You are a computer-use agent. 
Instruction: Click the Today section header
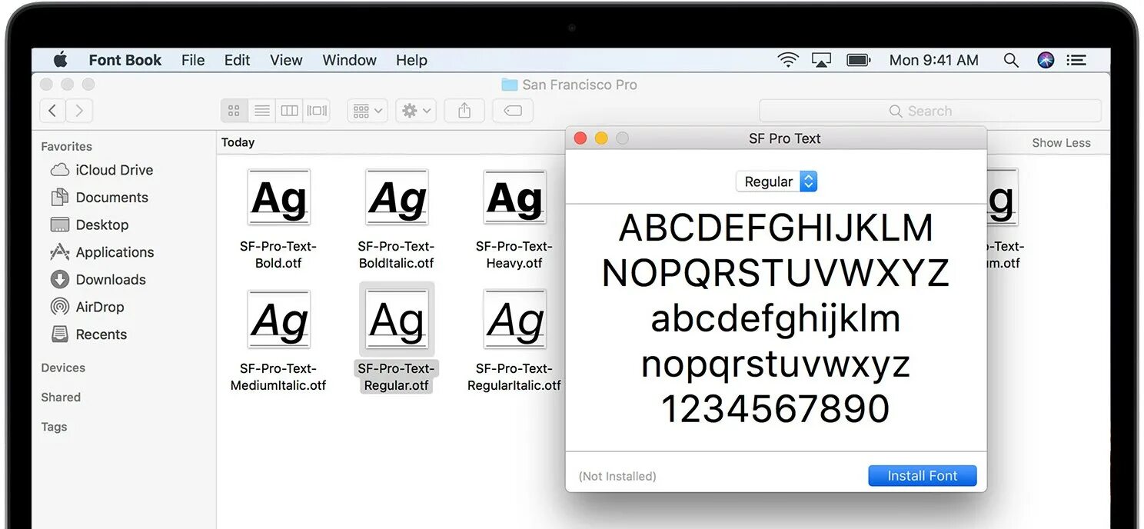[x=238, y=142]
